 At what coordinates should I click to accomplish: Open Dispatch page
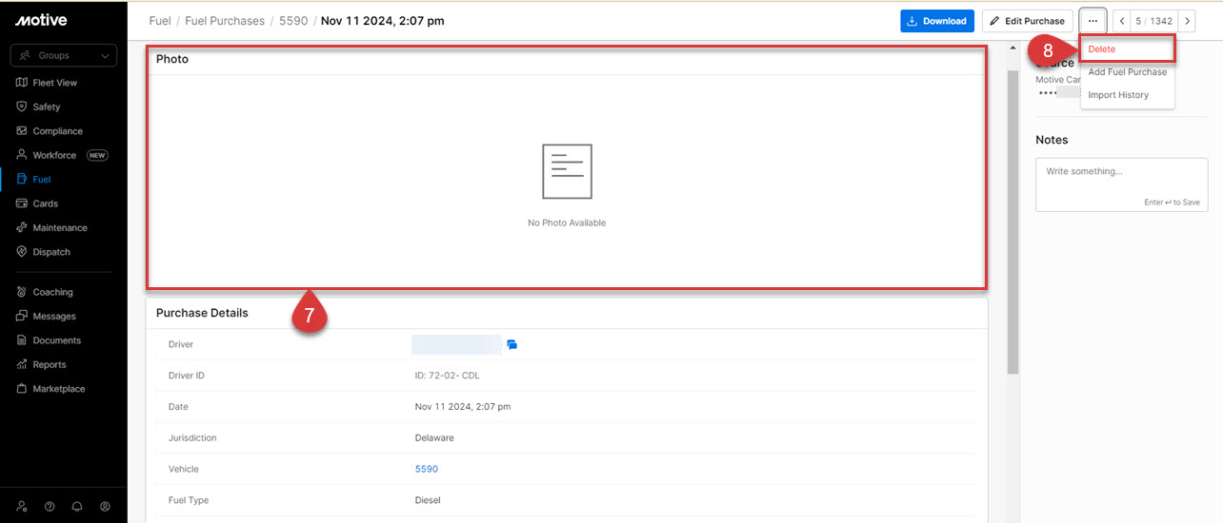click(51, 252)
